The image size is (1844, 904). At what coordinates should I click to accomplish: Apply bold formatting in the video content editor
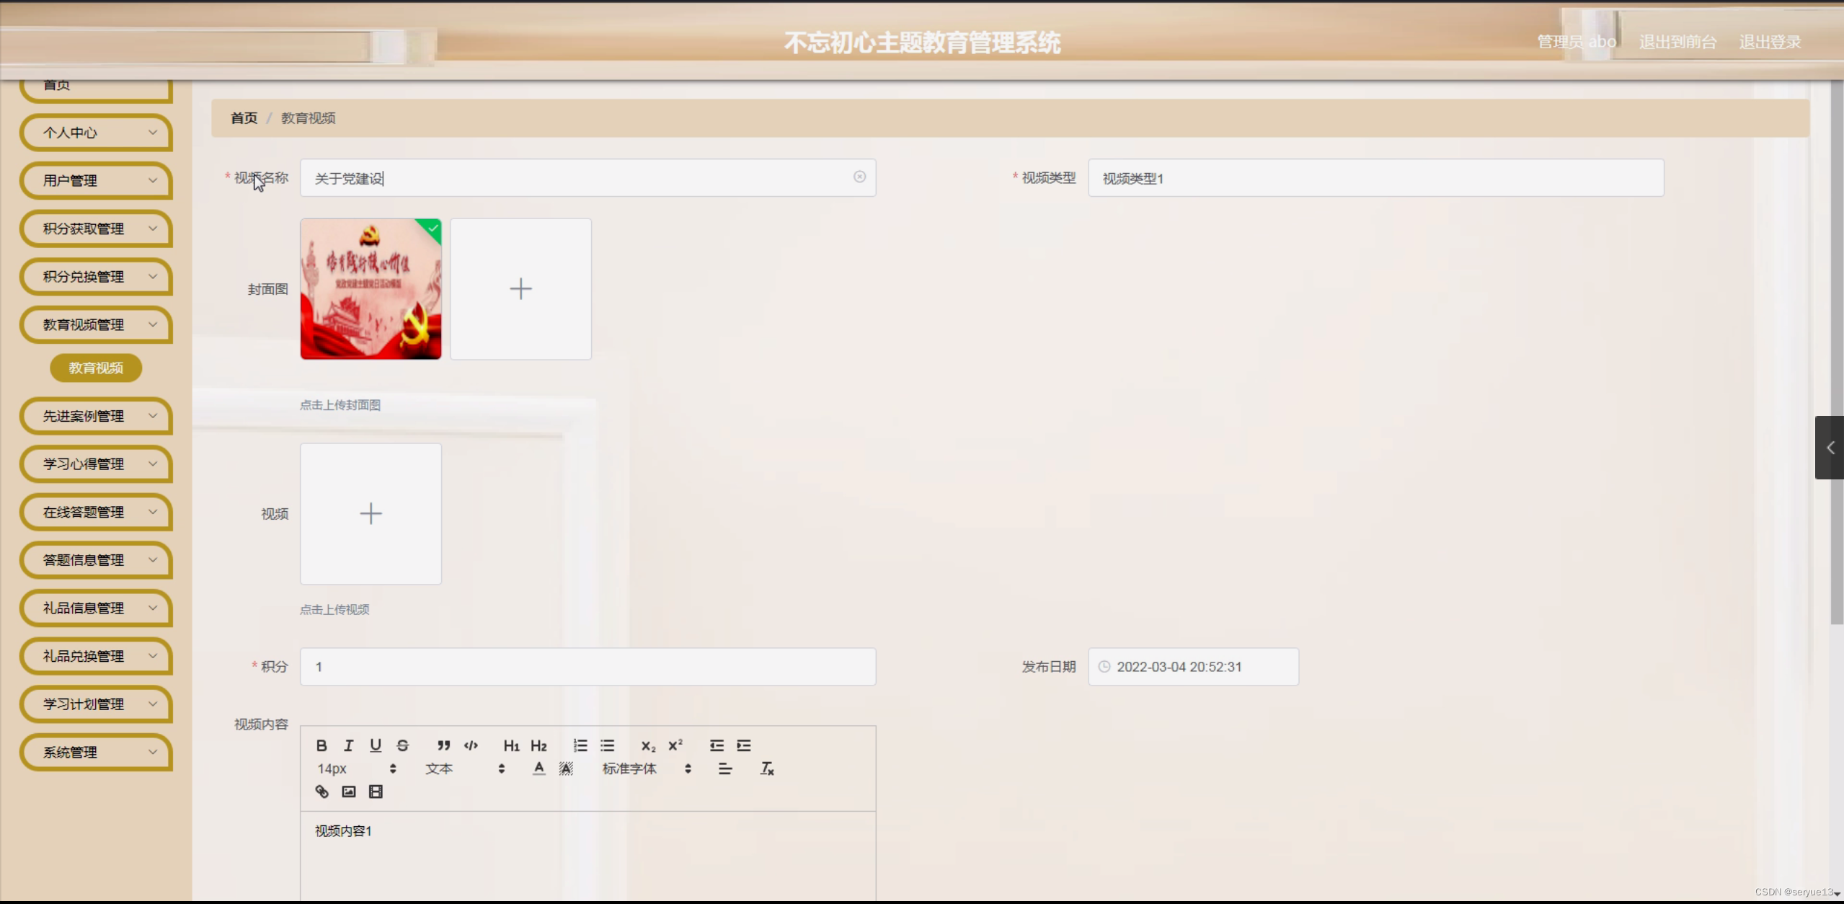pyautogui.click(x=322, y=745)
